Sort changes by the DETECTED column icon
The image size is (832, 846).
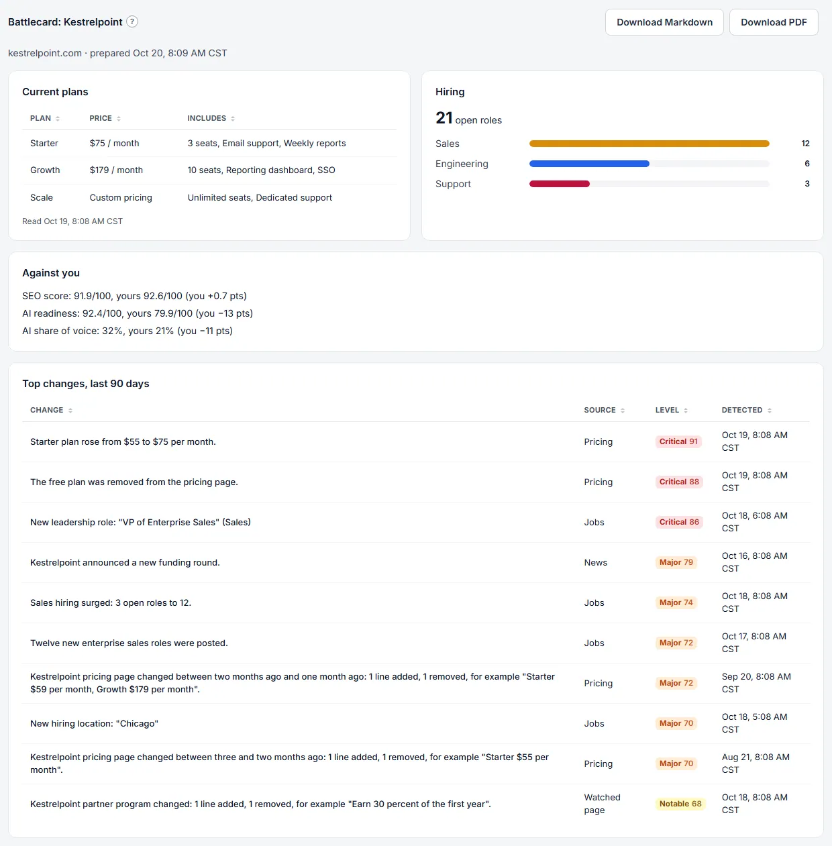(x=770, y=411)
